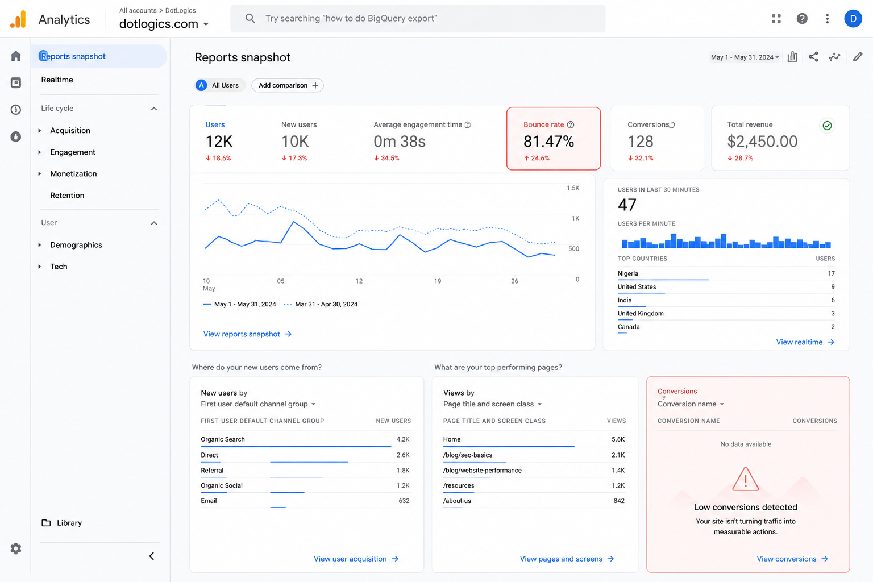Select the Bounce rate metric card

[x=554, y=139]
